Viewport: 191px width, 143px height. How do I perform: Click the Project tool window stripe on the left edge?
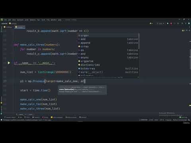(1, 29)
